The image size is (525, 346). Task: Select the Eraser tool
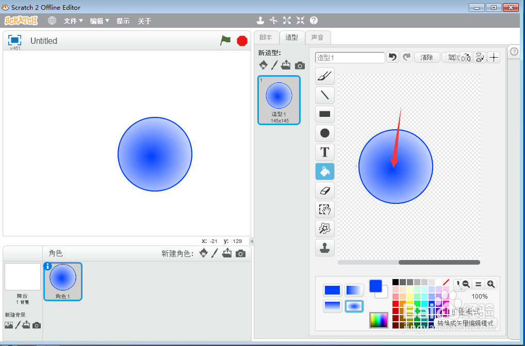(x=325, y=191)
